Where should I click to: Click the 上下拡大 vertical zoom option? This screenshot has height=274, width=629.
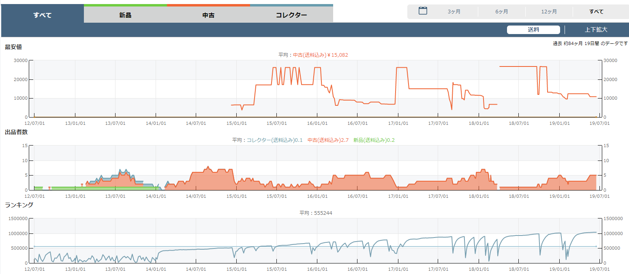point(596,30)
